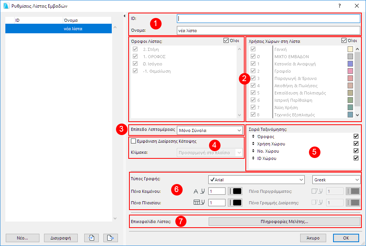
Task: Open the frame pen color picker flyout
Action: (235, 202)
